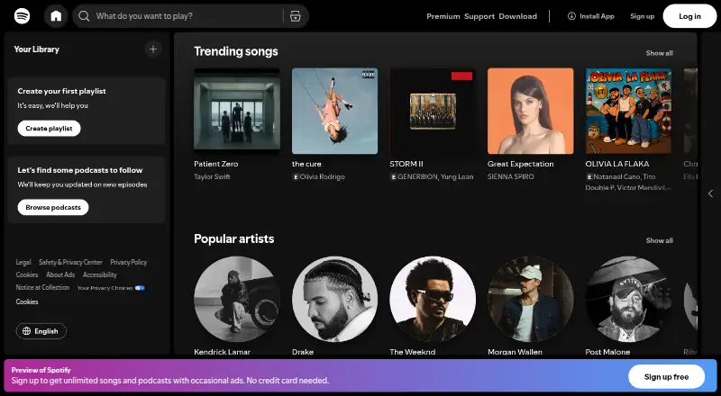The image size is (721, 396).
Task: Click the Patient Zero song title
Action: pyautogui.click(x=216, y=164)
